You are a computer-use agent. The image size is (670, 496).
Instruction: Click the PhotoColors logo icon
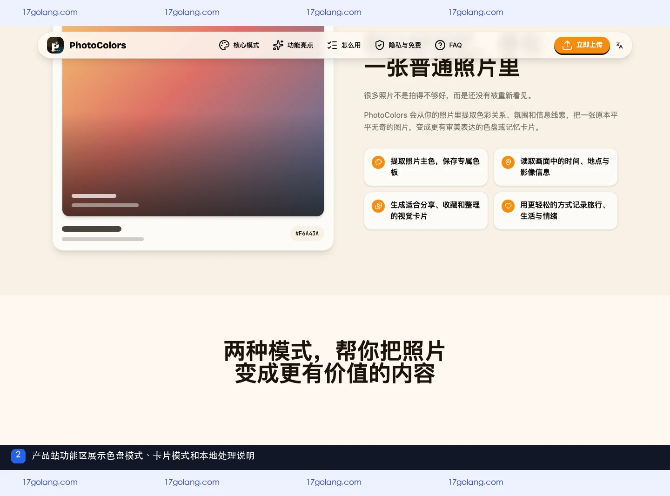pyautogui.click(x=55, y=45)
